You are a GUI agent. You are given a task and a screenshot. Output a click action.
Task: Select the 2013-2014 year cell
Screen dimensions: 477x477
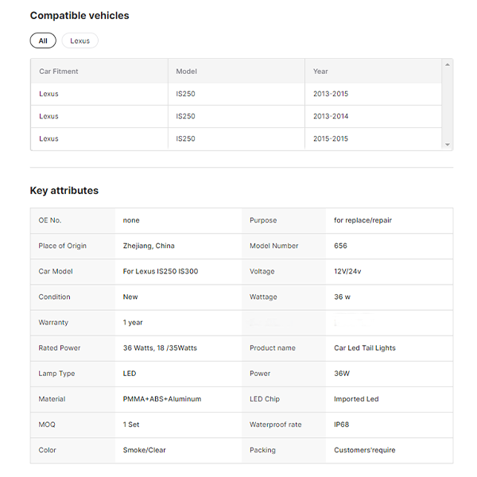coord(331,116)
